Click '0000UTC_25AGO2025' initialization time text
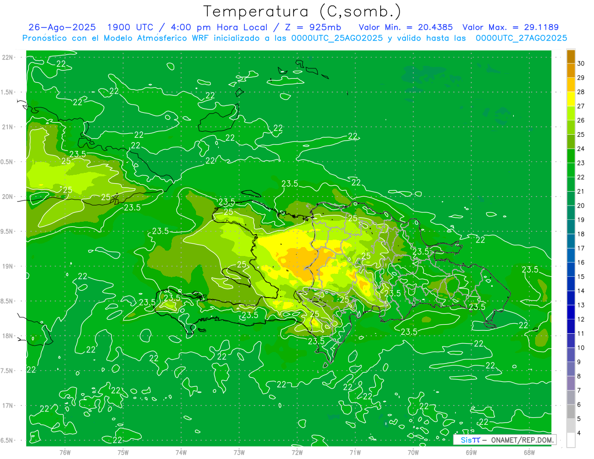The width and height of the screenshot is (594, 459). coord(337,38)
